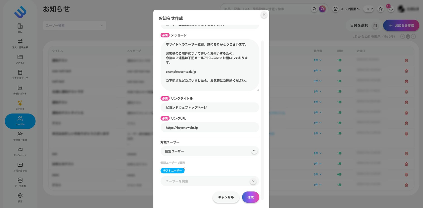Open the JP language selector
Viewport: 423px width, 208px height.
368,9
